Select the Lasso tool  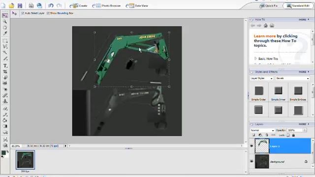pyautogui.click(x=5, y=47)
